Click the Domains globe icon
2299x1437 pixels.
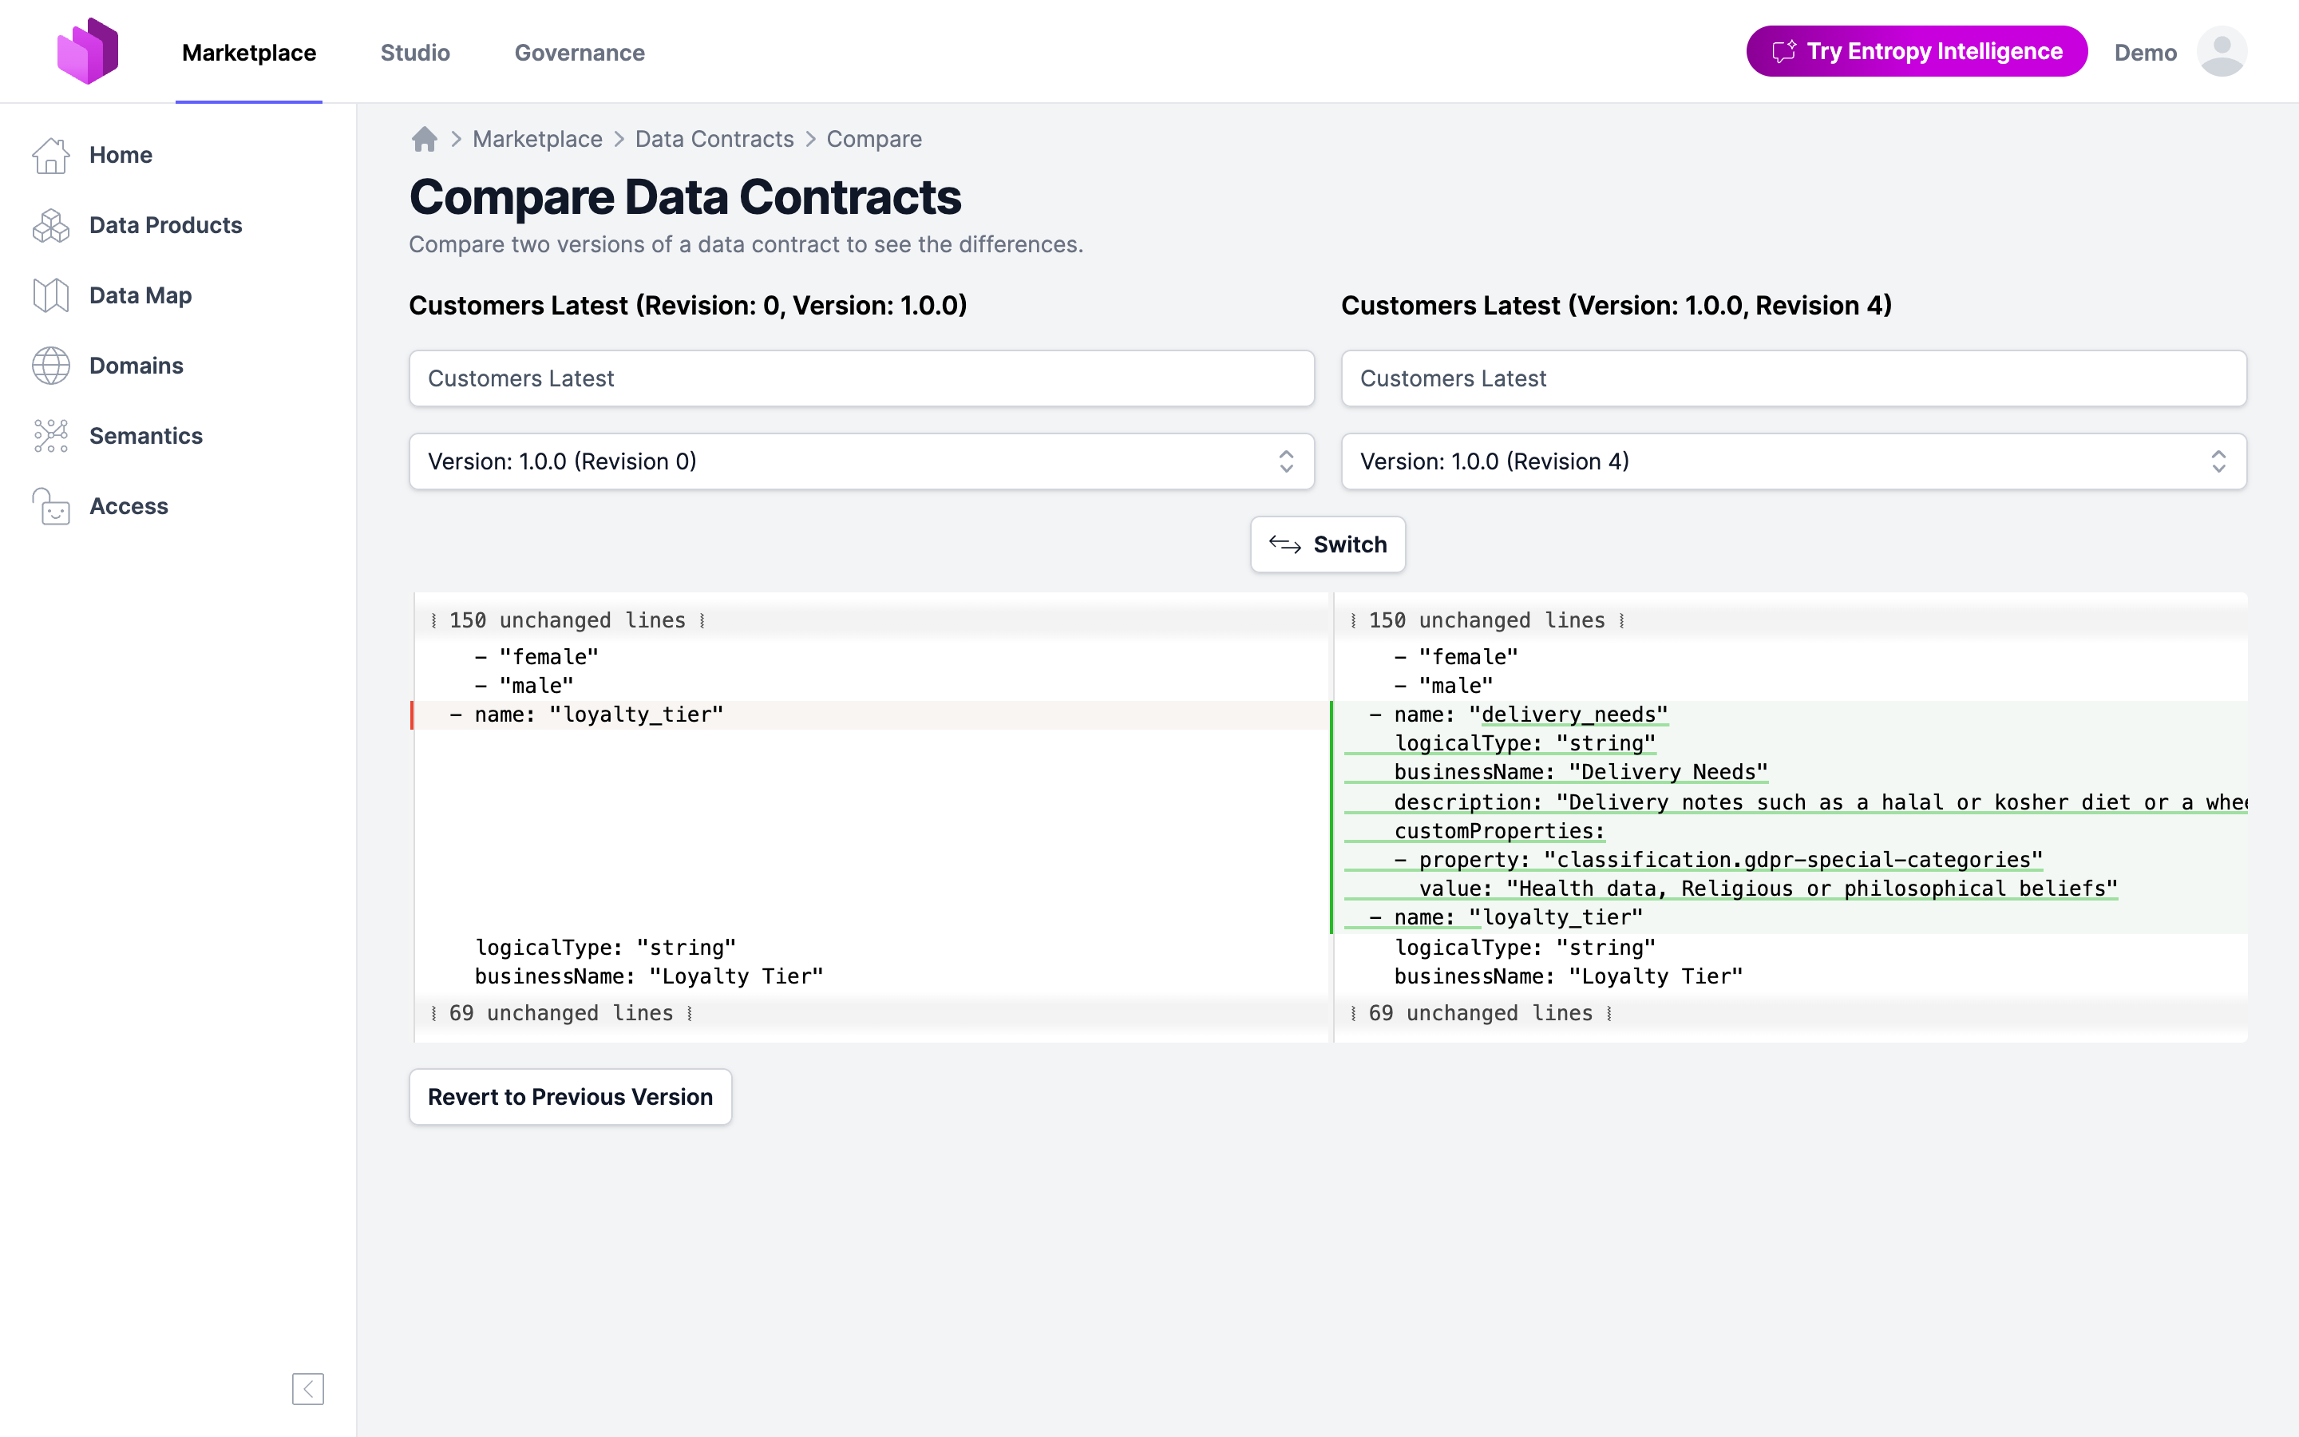(51, 366)
